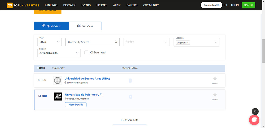
Task: Expand the Location dropdown chevron
Action: coord(216,42)
